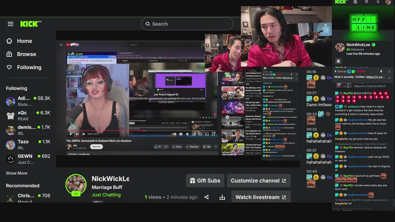Screen dimensions: 395x222
Task: Click the share icon below the clip
Action: [x=206, y=197]
